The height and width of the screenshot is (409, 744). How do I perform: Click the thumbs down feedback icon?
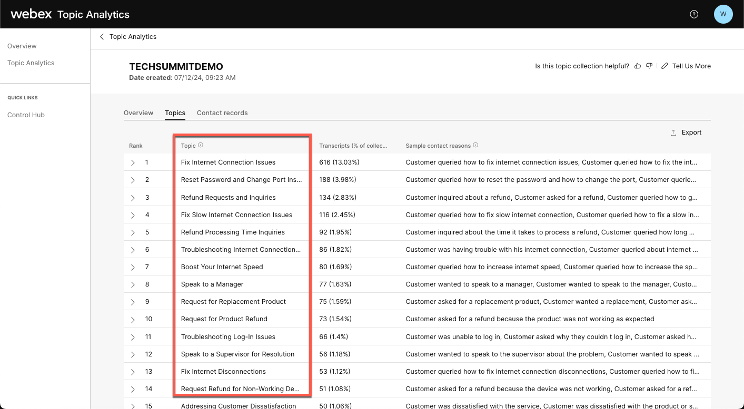pyautogui.click(x=649, y=66)
